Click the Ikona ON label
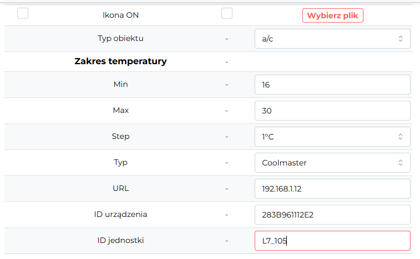 121,15
